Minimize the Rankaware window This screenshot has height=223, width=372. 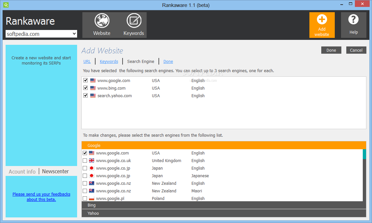point(342,4)
